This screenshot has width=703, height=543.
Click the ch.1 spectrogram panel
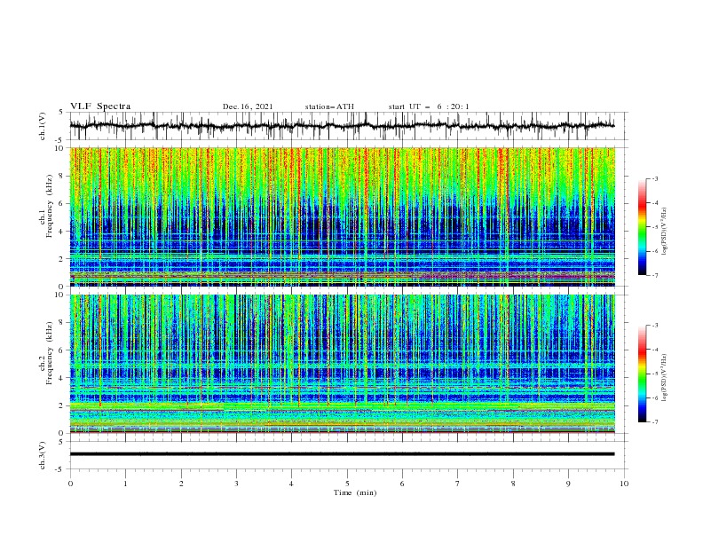(342, 216)
